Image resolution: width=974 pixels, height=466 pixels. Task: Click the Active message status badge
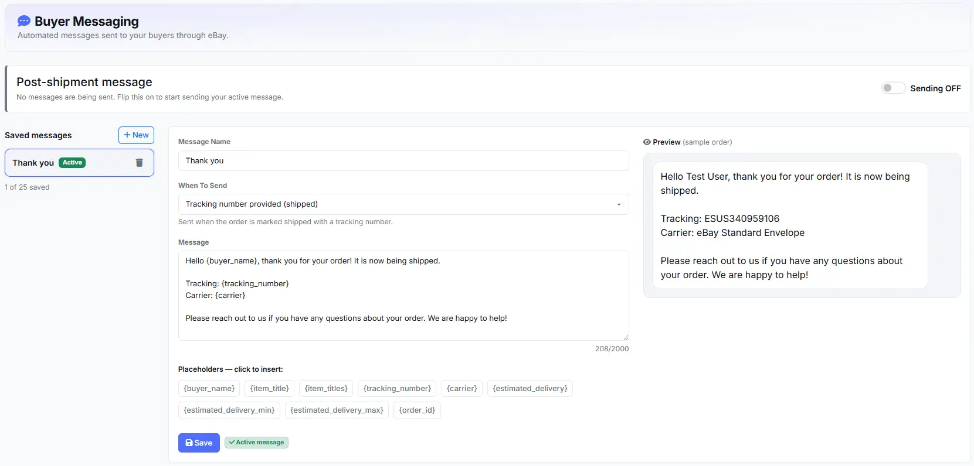point(256,443)
